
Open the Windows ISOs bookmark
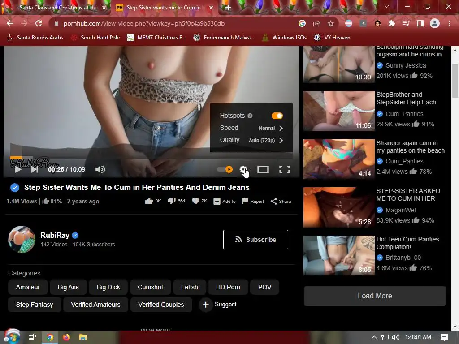tap(285, 38)
